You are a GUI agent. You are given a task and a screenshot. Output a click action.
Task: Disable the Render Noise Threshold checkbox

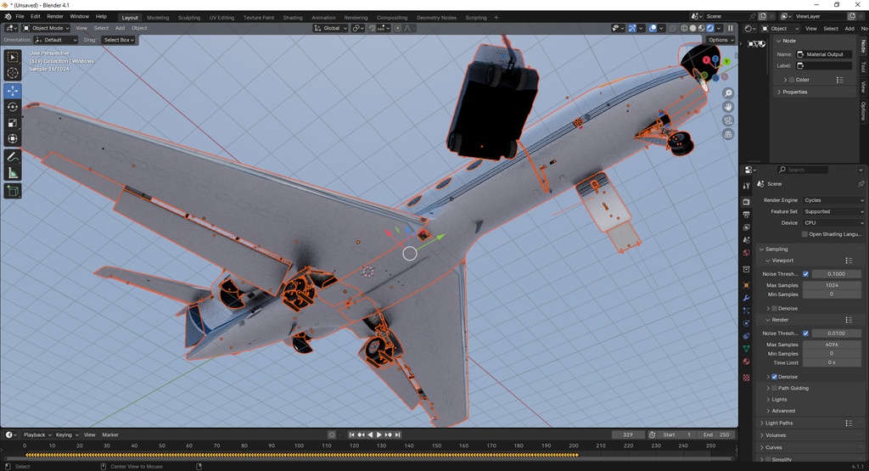[805, 334]
